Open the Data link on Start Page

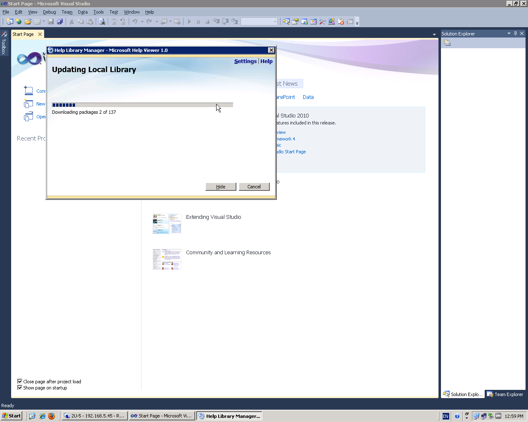pos(308,97)
